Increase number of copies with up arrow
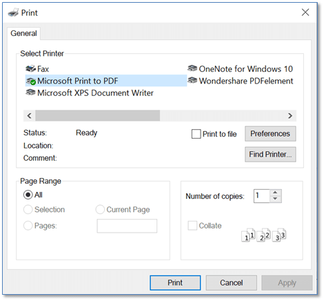The width and height of the screenshot is (324, 301). [275, 193]
